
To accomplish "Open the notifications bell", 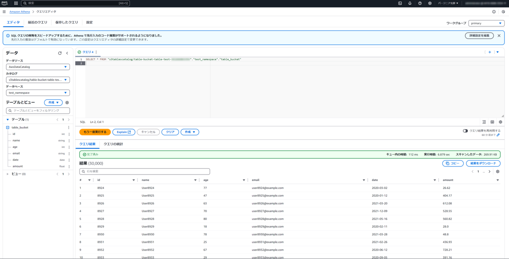I will [410, 3].
